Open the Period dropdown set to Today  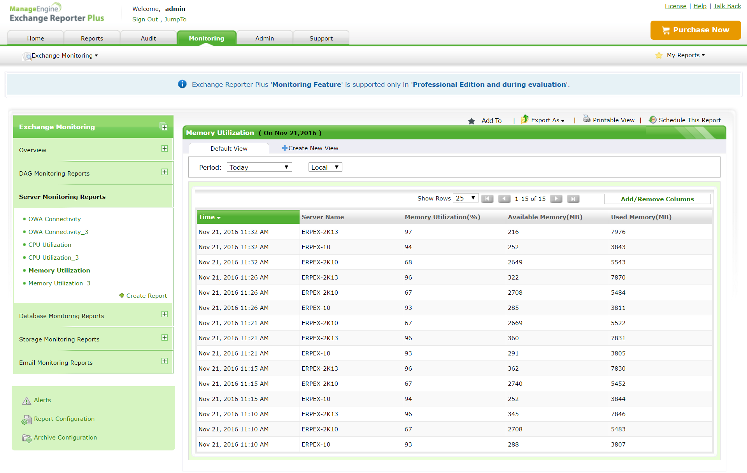pyautogui.click(x=259, y=167)
